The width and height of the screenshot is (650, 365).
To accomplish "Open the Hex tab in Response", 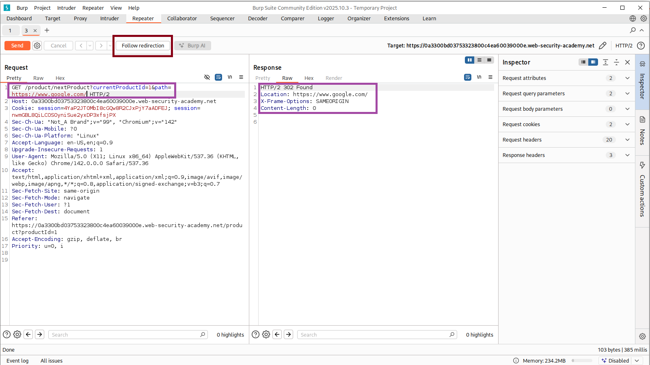I will point(309,78).
